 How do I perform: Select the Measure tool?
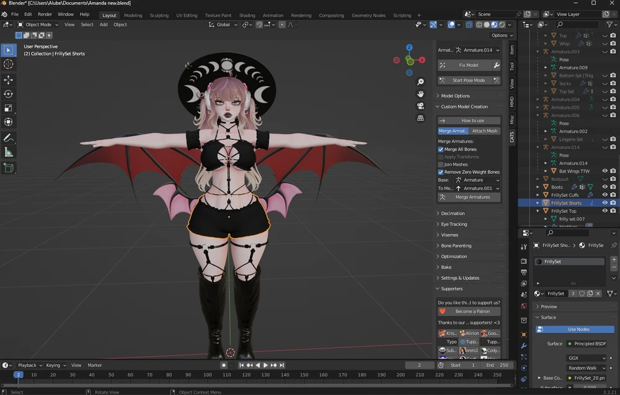8,152
